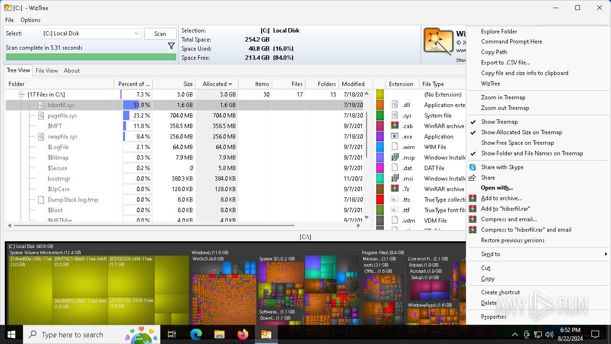Launch Firefox from taskbar

pyautogui.click(x=242, y=334)
